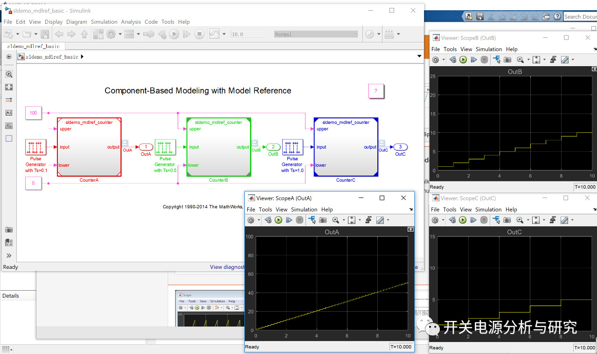The width and height of the screenshot is (597, 354).
Task: Run simulation in ScopeA viewer
Action: (x=278, y=220)
